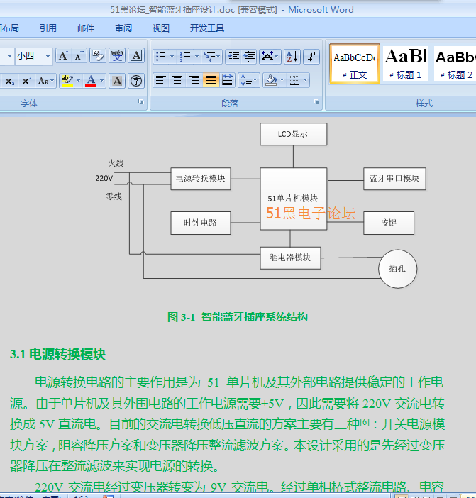Open highlight color dropdown arrow
Viewport: 476px width, 498px height.
click(x=78, y=81)
